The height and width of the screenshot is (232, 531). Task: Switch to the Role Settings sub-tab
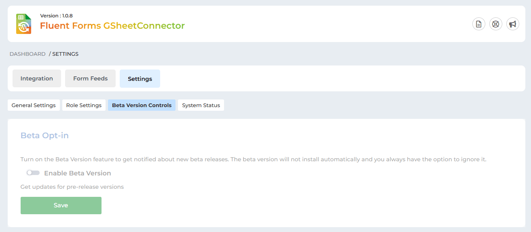(84, 105)
